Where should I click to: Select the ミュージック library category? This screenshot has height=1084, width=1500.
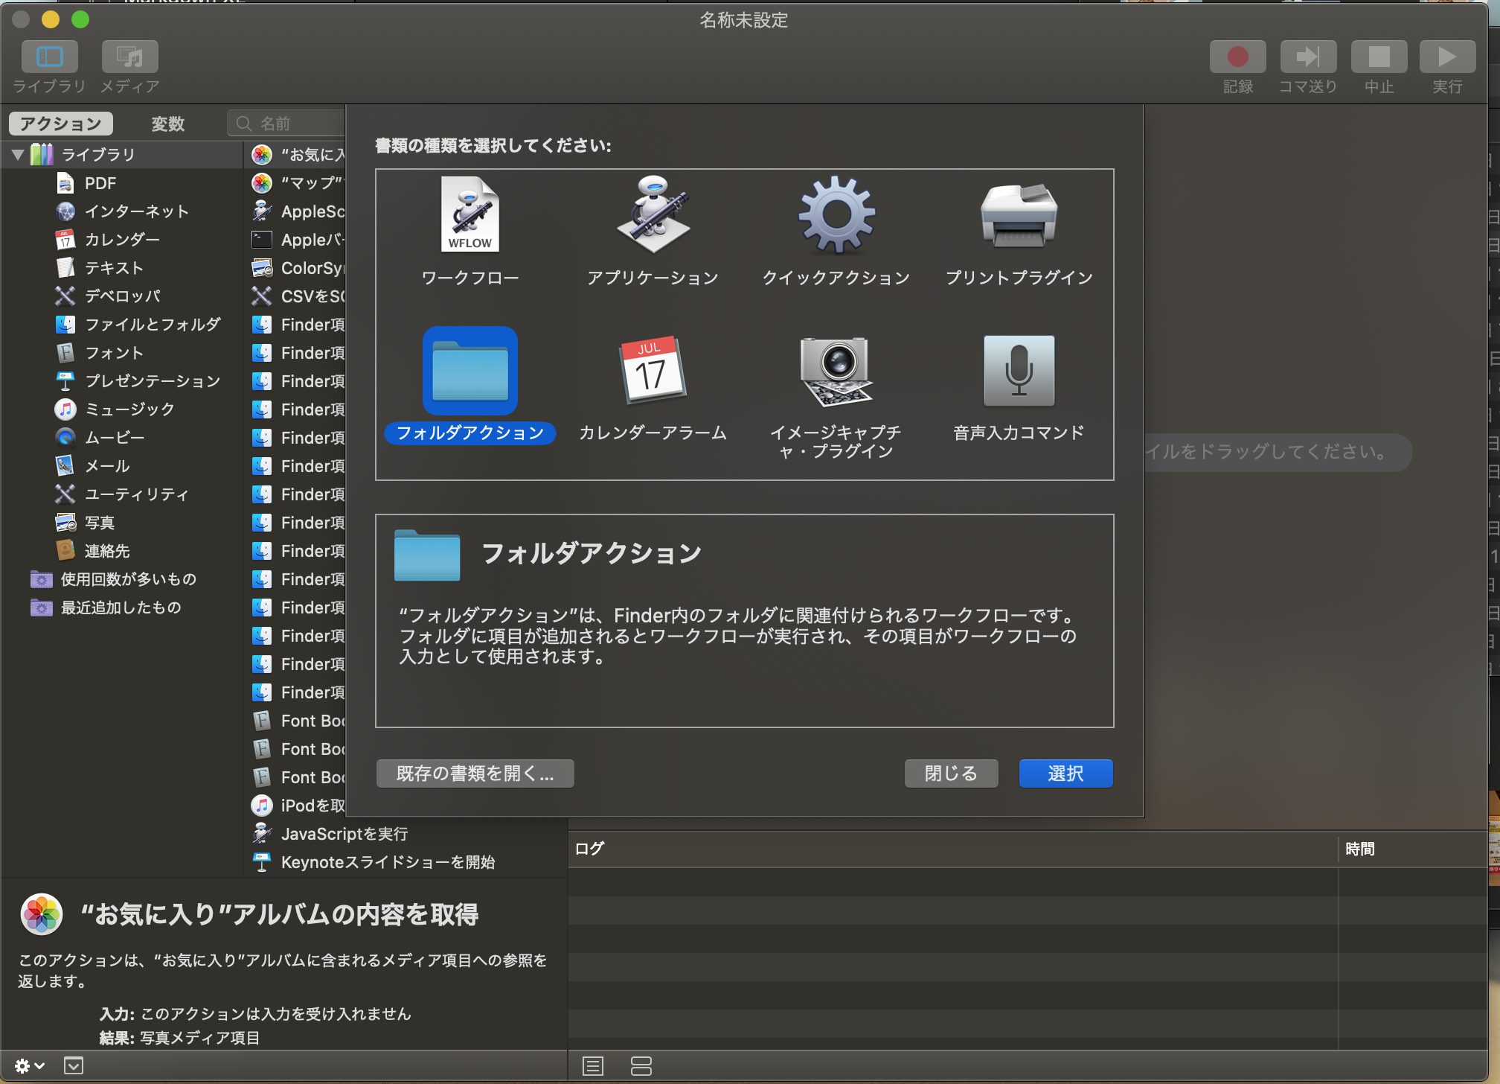pyautogui.click(x=121, y=409)
